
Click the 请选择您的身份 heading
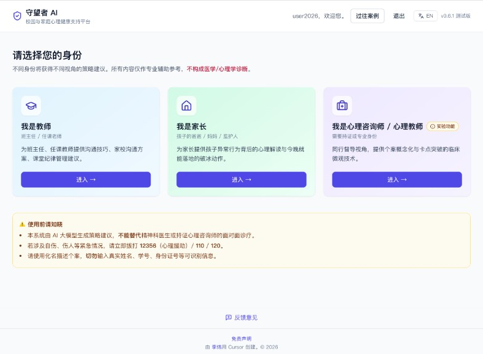[47, 55]
